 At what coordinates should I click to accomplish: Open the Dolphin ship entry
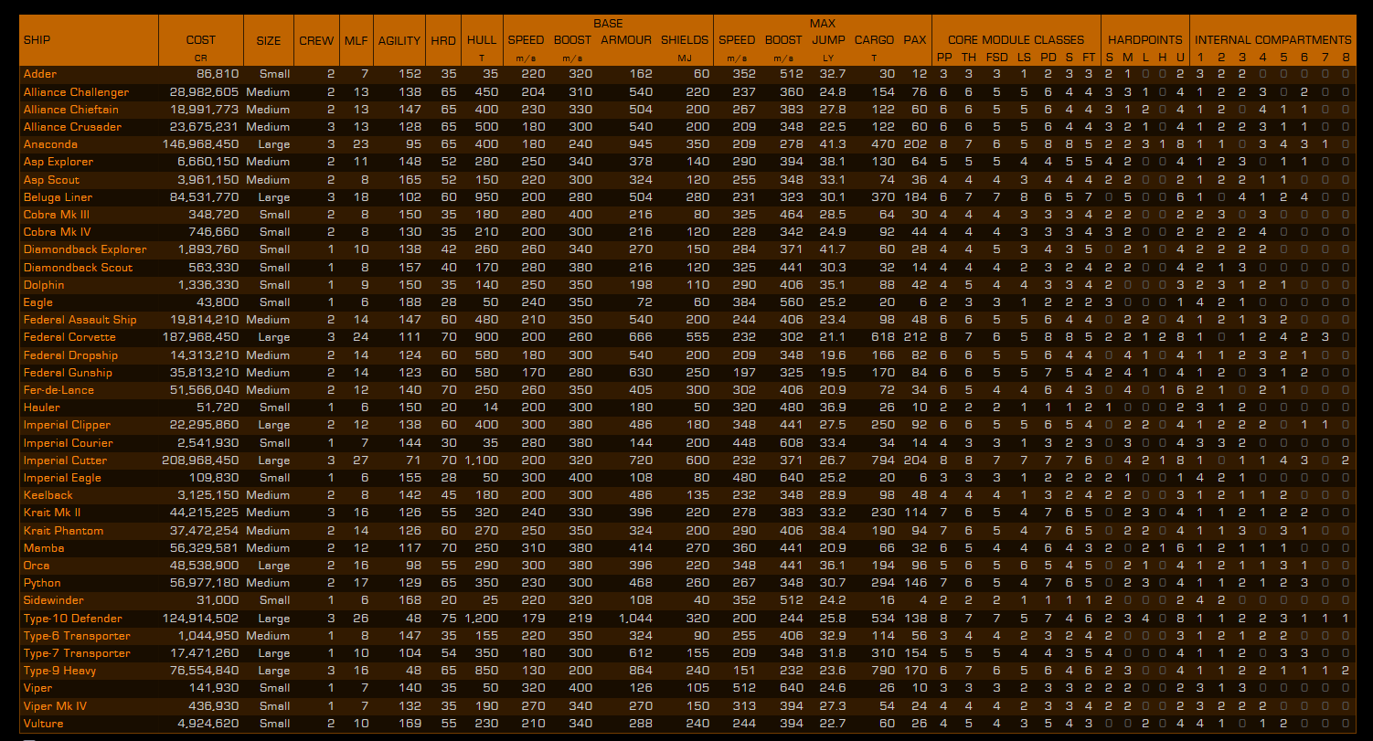44,285
